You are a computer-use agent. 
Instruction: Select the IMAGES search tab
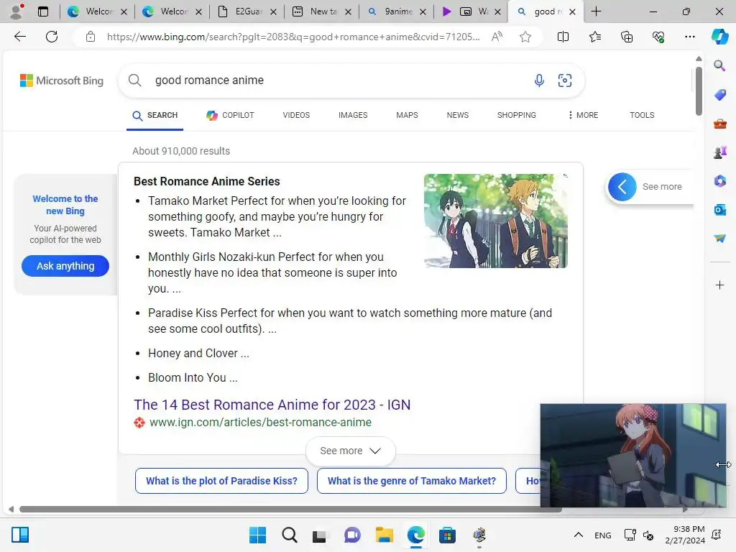353,115
